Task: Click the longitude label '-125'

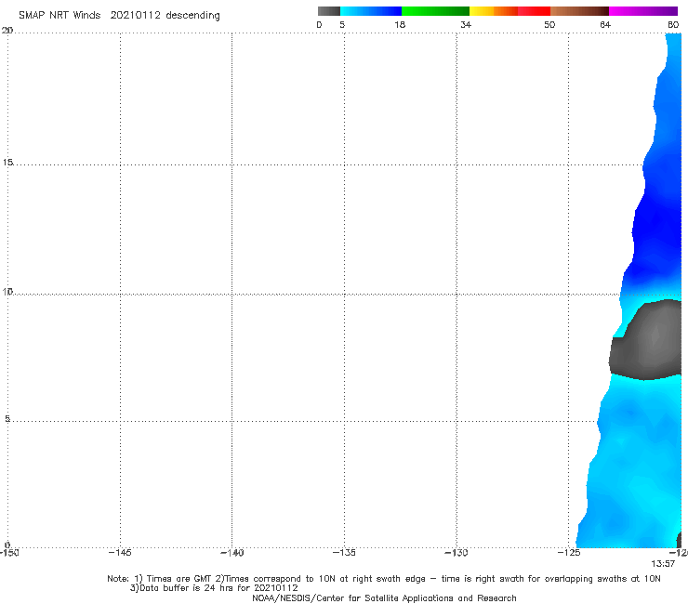Action: pyautogui.click(x=569, y=553)
